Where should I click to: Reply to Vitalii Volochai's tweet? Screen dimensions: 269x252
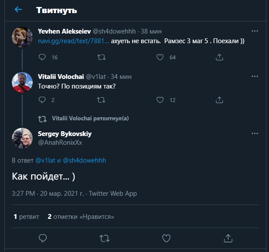42,100
